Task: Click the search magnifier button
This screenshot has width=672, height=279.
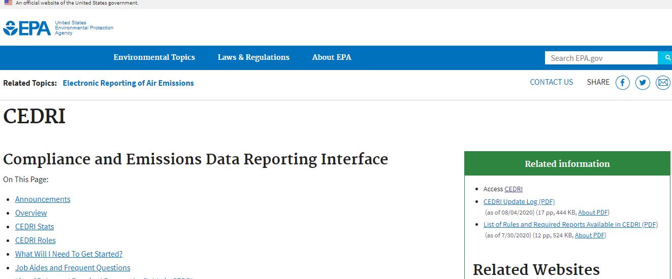Action: point(665,58)
